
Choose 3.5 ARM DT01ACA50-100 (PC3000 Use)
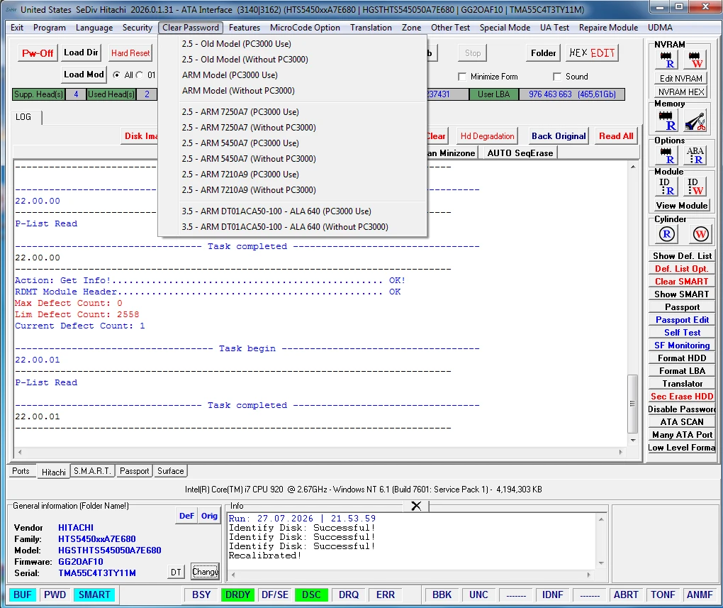[x=292, y=211]
